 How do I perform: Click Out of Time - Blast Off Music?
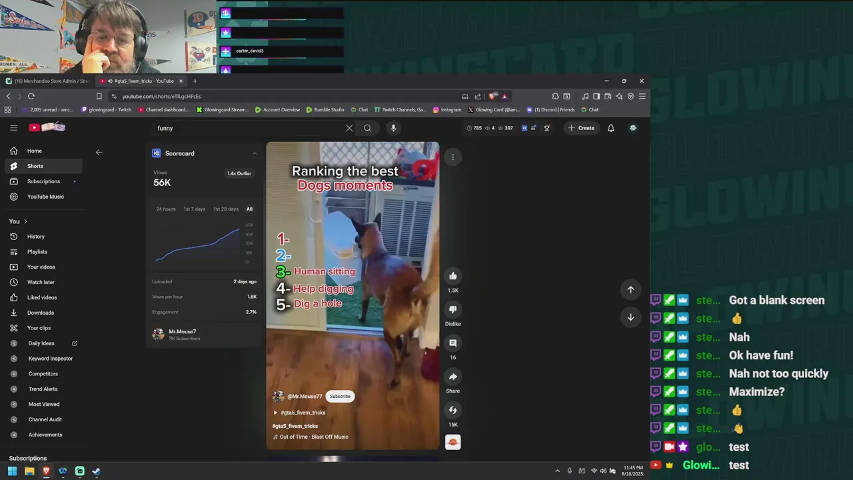(314, 437)
